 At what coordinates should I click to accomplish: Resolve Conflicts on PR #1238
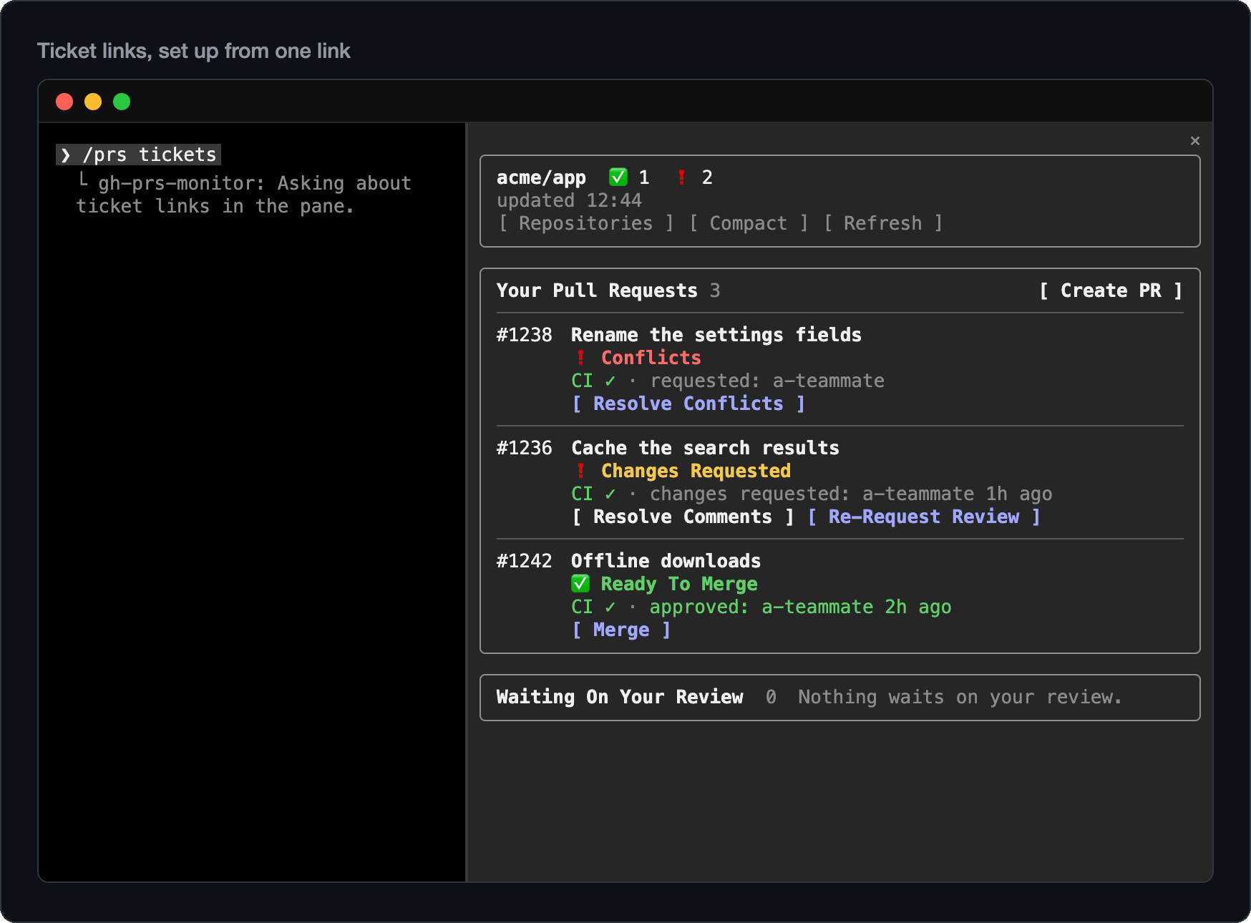[688, 404]
